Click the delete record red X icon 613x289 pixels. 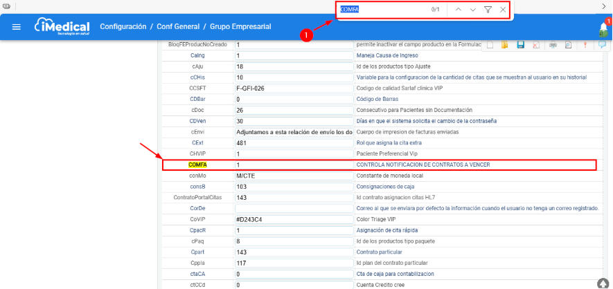(536, 45)
